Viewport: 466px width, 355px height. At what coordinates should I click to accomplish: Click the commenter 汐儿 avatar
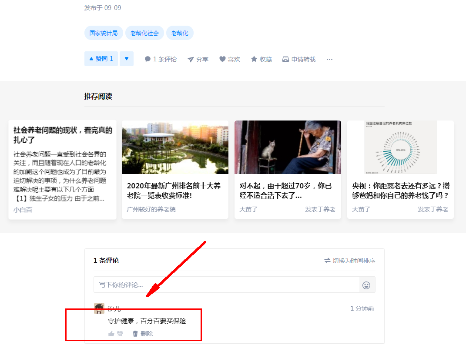pos(99,308)
